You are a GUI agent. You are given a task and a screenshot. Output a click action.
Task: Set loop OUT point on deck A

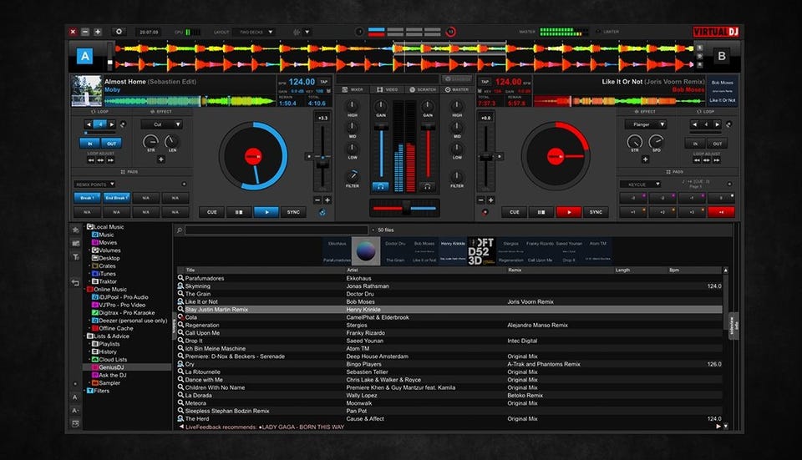111,144
